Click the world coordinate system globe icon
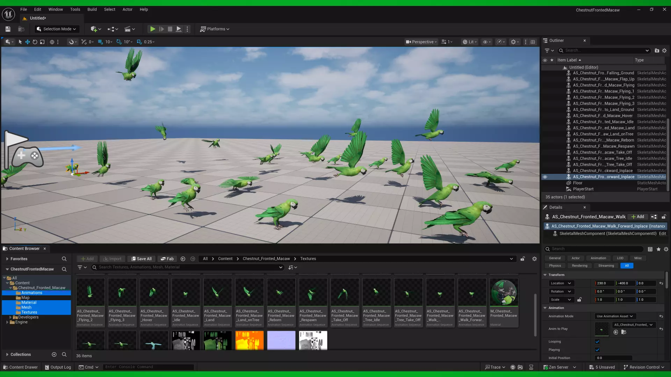 click(52, 42)
